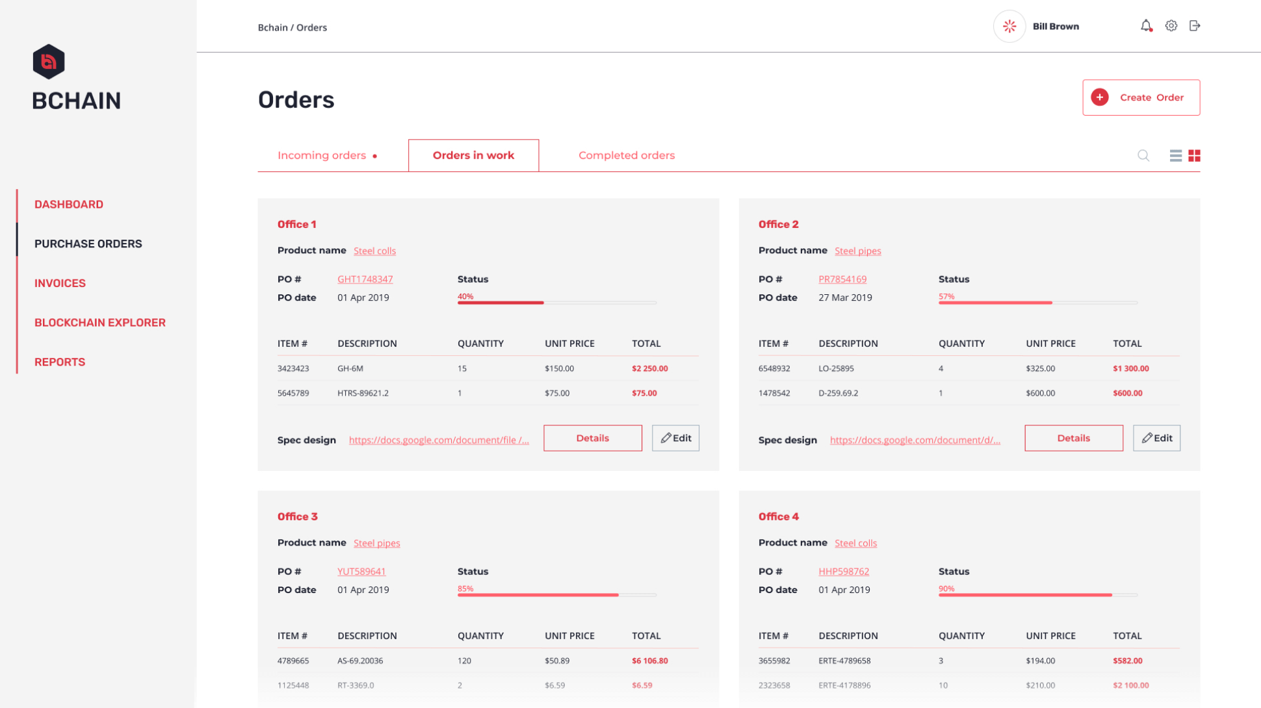Viewport: 1261px width, 708px height.
Task: Edit the Office 1 order
Action: pos(675,438)
